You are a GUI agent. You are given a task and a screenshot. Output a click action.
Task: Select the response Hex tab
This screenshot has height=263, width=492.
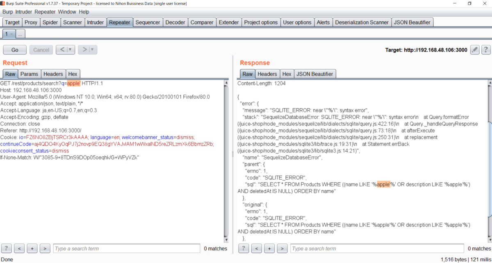tap(287, 74)
